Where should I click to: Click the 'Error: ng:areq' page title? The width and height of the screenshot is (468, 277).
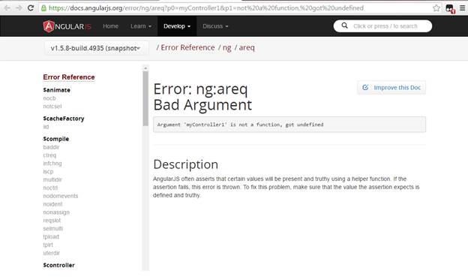[200, 89]
